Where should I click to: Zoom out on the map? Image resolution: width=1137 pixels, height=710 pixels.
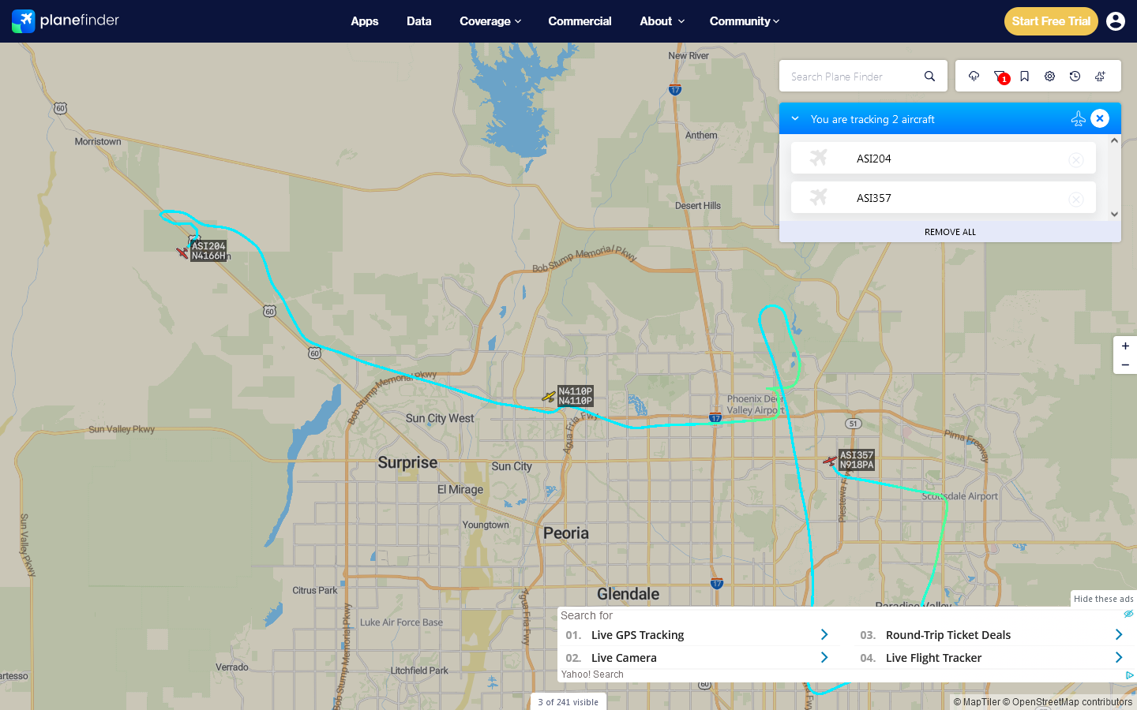coord(1125,364)
